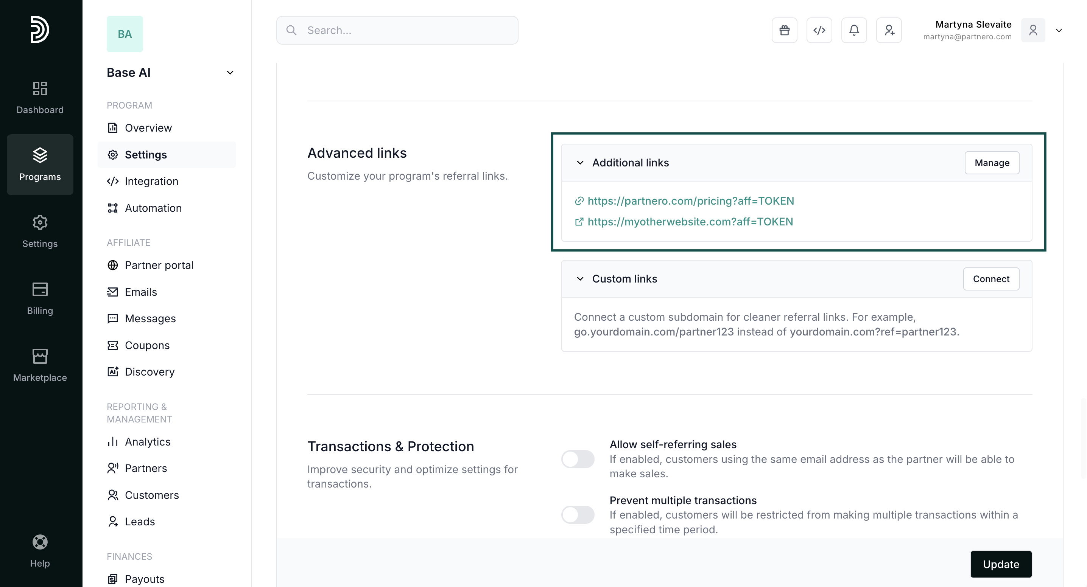Click the add user icon in header
Screen dimensions: 1087x587
[889, 30]
